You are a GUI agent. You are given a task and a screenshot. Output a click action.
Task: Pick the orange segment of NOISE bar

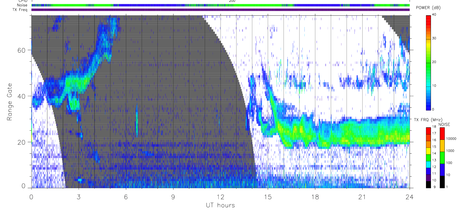tap(442, 146)
